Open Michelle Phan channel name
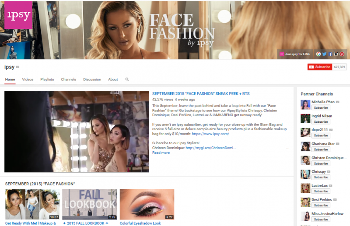 pos(323,102)
